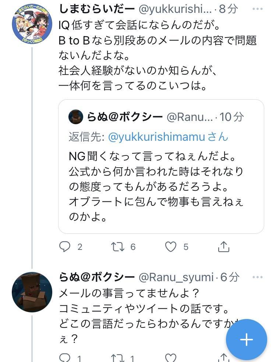The width and height of the screenshot is (276, 362).
Task: Open more options for the らぬ@ボクシー reply
Action: point(258,277)
